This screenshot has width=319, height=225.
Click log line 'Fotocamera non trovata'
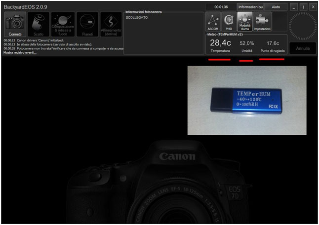tap(64, 48)
